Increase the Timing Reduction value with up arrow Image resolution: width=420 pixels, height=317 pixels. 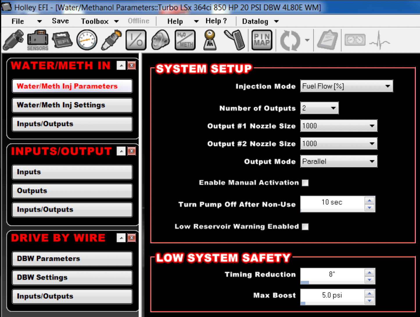(369, 272)
